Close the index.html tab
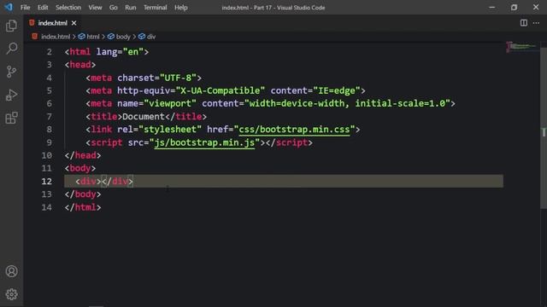The image size is (547, 307). click(74, 23)
